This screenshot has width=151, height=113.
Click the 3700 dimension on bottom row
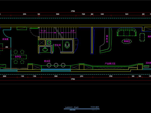pyautogui.click(x=111, y=76)
